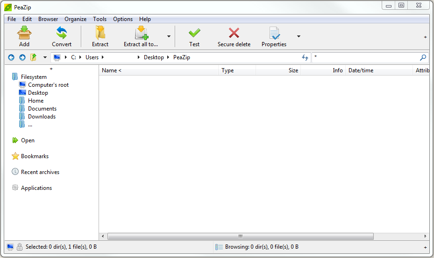Click the Extract all to... icon
The width and height of the screenshot is (434, 258).
tap(142, 33)
